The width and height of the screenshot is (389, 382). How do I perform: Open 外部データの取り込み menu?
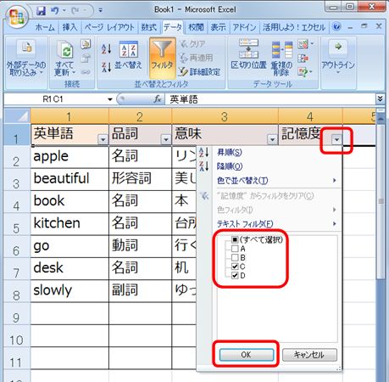pyautogui.click(x=25, y=58)
